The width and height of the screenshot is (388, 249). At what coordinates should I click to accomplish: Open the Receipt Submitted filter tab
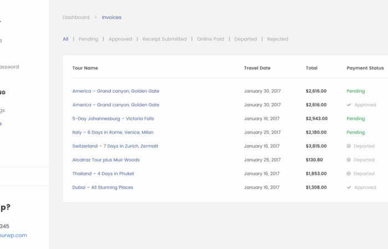[x=164, y=39]
